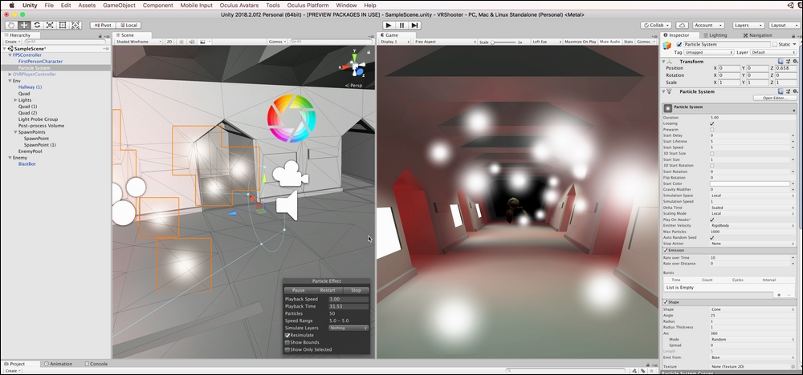803x375 pixels.
Task: Toggle the Hierarchy panel lock icon
Action: tap(100, 35)
